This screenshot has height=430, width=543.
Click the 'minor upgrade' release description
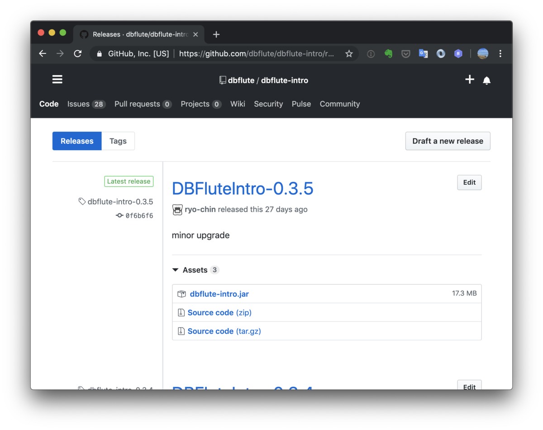pos(201,235)
